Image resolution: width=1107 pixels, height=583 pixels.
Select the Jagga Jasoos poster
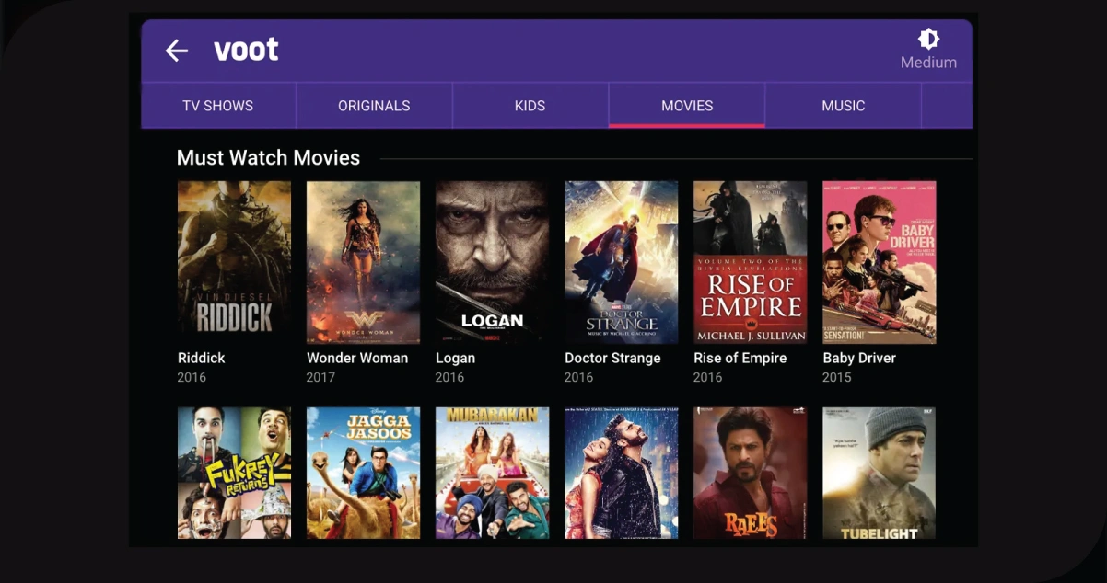pos(363,473)
